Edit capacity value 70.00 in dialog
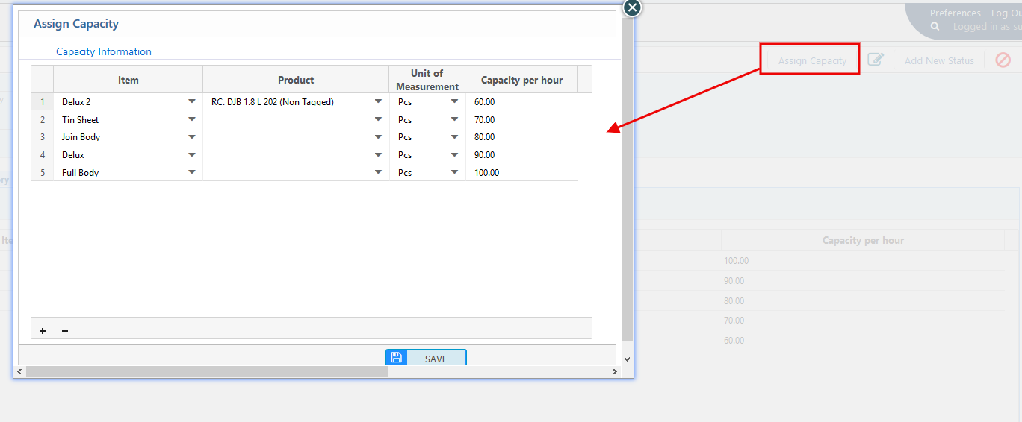Viewport: 1022px width, 422px height. click(521, 119)
